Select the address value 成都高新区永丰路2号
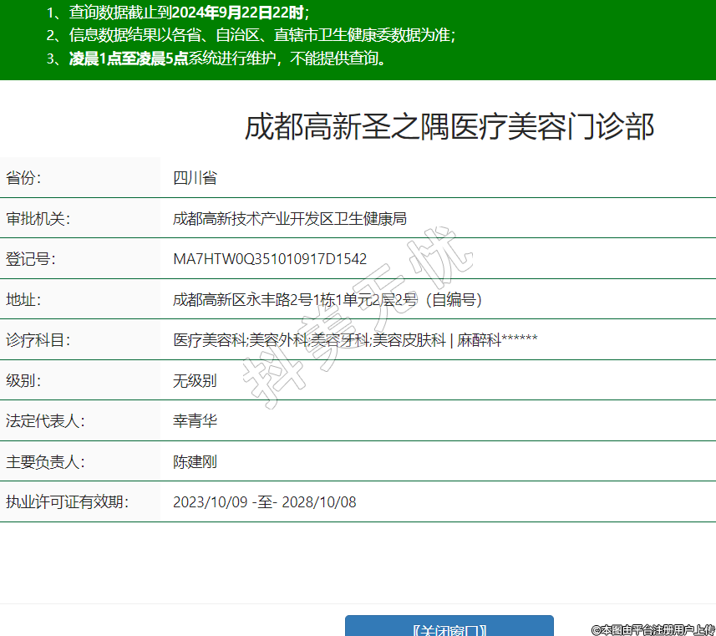 click(x=328, y=299)
